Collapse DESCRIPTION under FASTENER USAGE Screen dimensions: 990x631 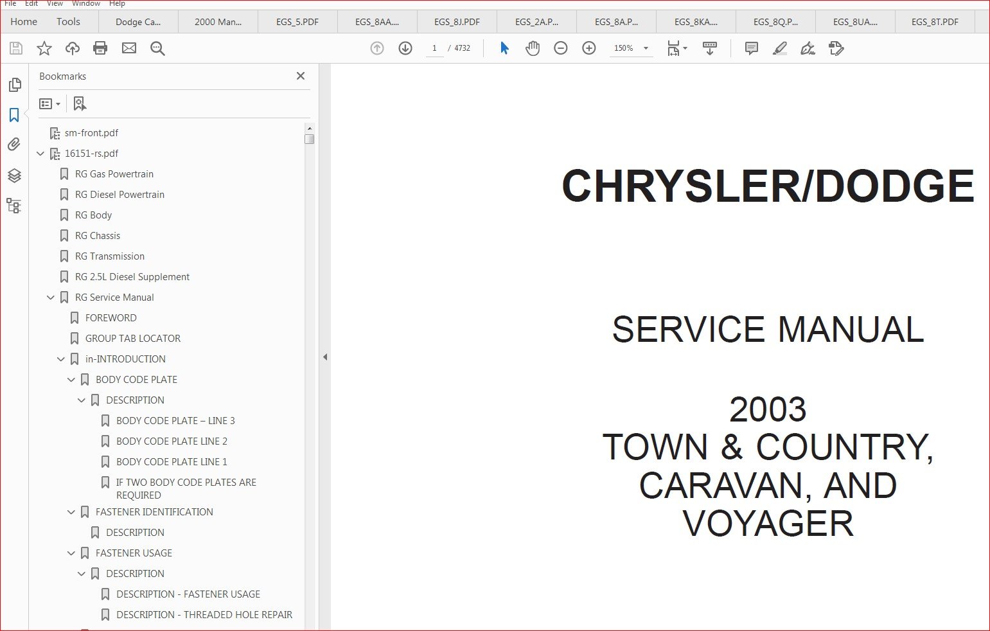(82, 574)
